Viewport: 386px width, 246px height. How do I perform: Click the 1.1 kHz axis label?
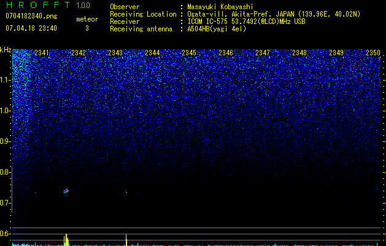coord(6,80)
